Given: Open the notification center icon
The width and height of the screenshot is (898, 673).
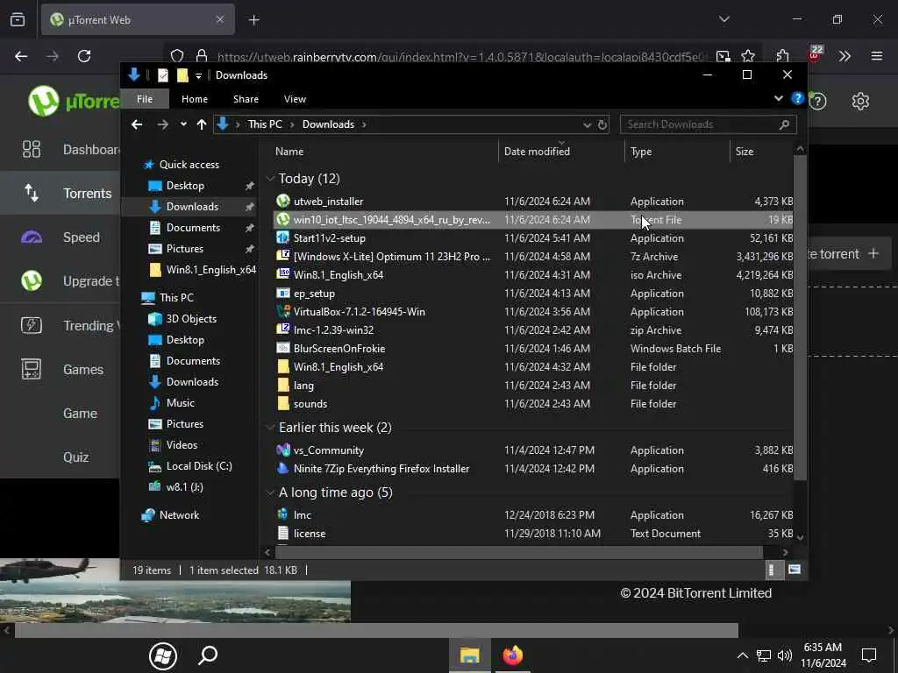Looking at the screenshot, I should pyautogui.click(x=869, y=655).
